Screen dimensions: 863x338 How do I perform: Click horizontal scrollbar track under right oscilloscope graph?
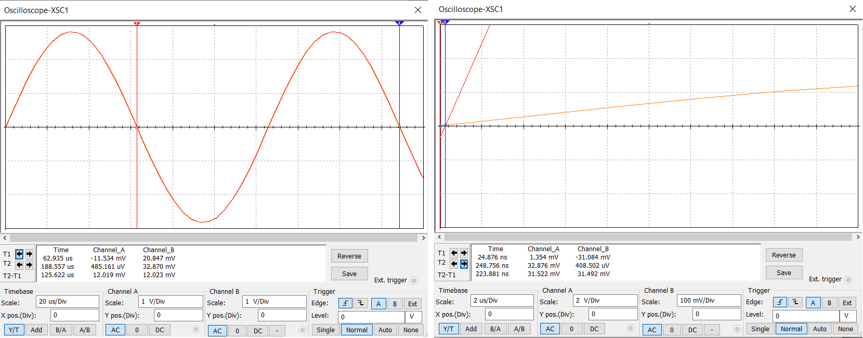(x=648, y=237)
